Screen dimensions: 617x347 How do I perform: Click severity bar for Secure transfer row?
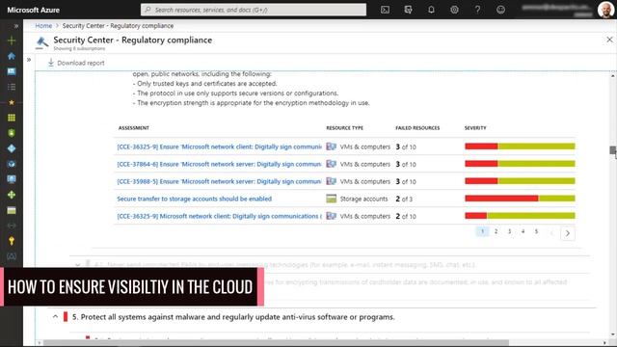point(520,199)
